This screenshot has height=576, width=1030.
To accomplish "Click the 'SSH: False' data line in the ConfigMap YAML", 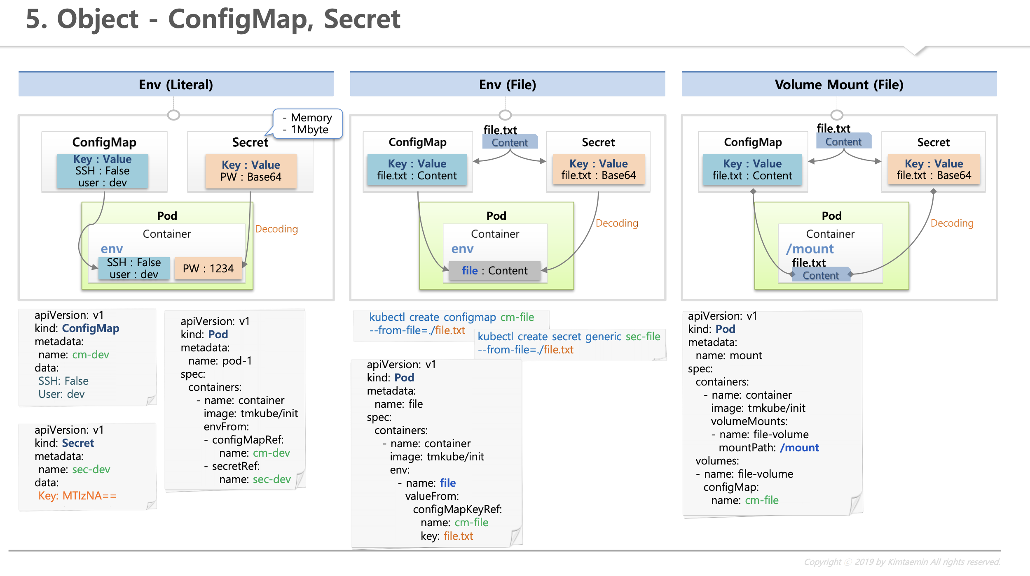I will [x=63, y=381].
